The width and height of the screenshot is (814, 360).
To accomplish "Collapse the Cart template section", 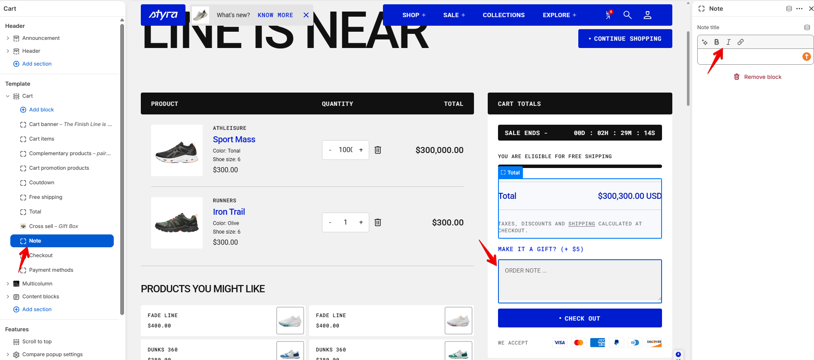I will (8, 96).
